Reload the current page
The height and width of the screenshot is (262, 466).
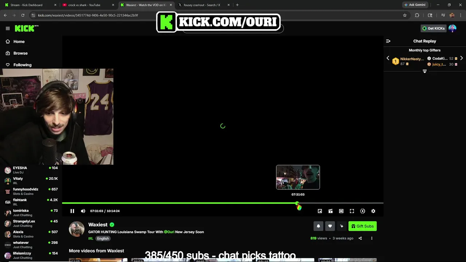23,15
